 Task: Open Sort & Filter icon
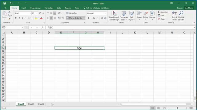(175, 13)
